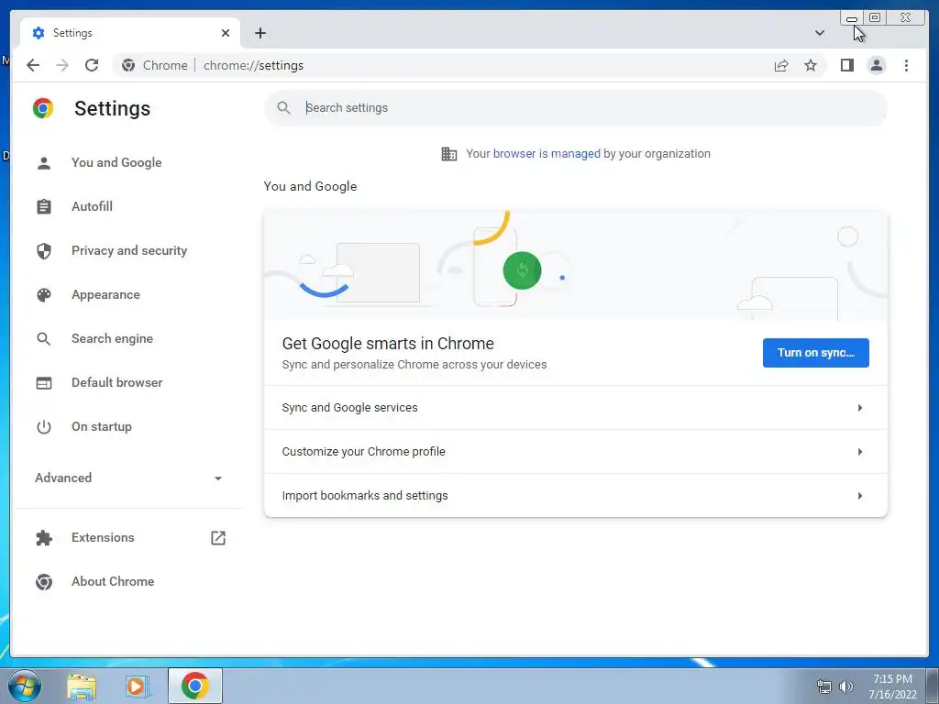
Task: Open the profile avatar menu
Action: 876,65
